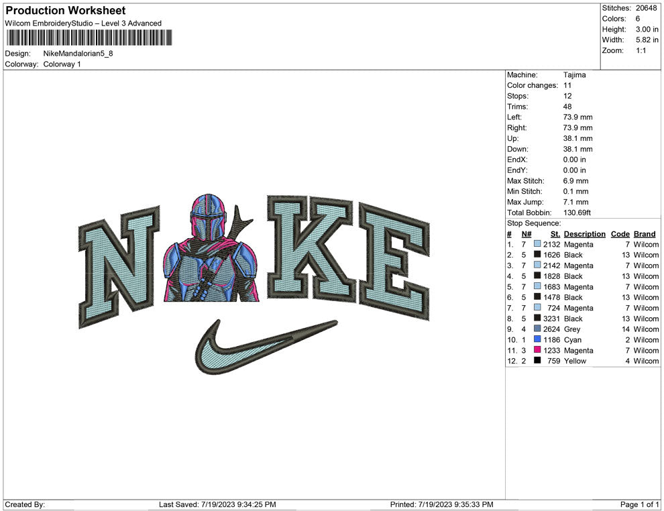Screen dimensions: 664x511
Task: Click the black swatch beside stitch count 1626
Action: 537,254
